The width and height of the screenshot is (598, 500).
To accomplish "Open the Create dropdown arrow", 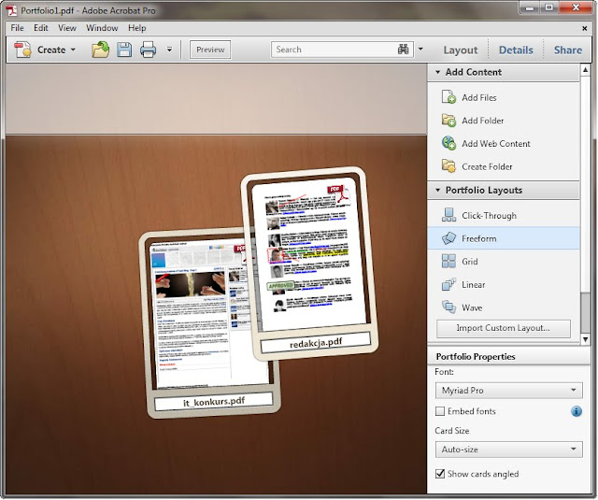I will pyautogui.click(x=73, y=50).
